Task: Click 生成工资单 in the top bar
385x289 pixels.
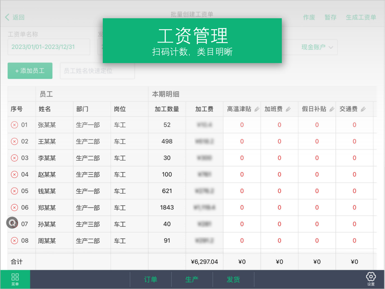Action: point(361,17)
